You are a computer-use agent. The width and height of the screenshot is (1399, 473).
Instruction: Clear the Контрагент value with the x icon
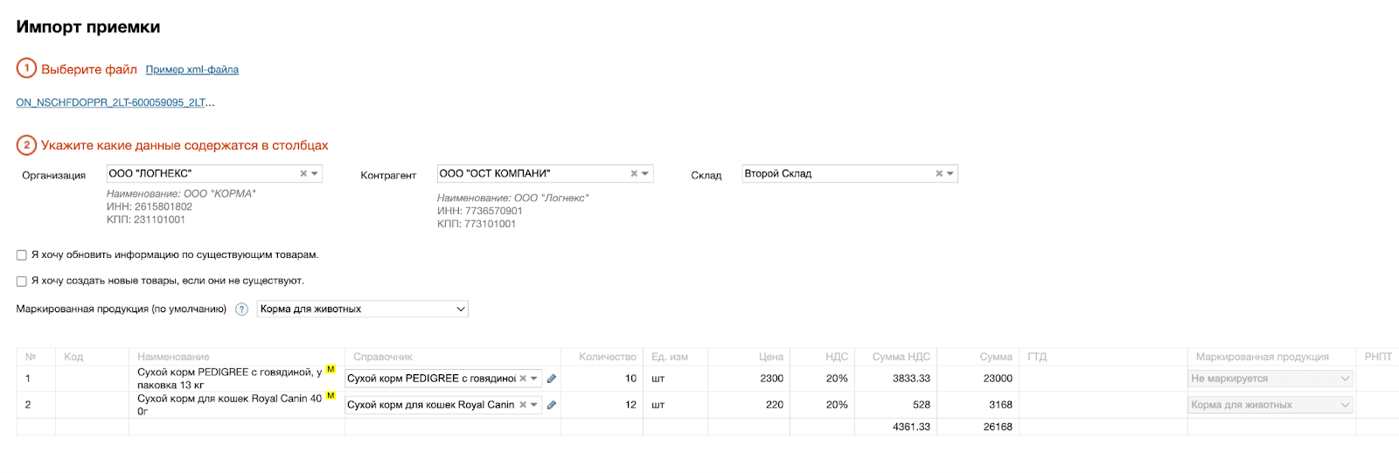click(634, 174)
